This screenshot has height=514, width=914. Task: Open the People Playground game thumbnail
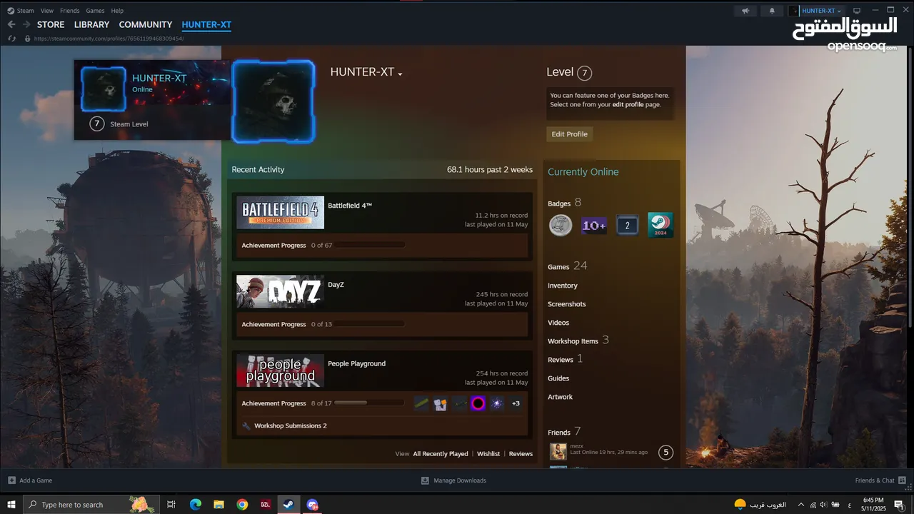(280, 371)
